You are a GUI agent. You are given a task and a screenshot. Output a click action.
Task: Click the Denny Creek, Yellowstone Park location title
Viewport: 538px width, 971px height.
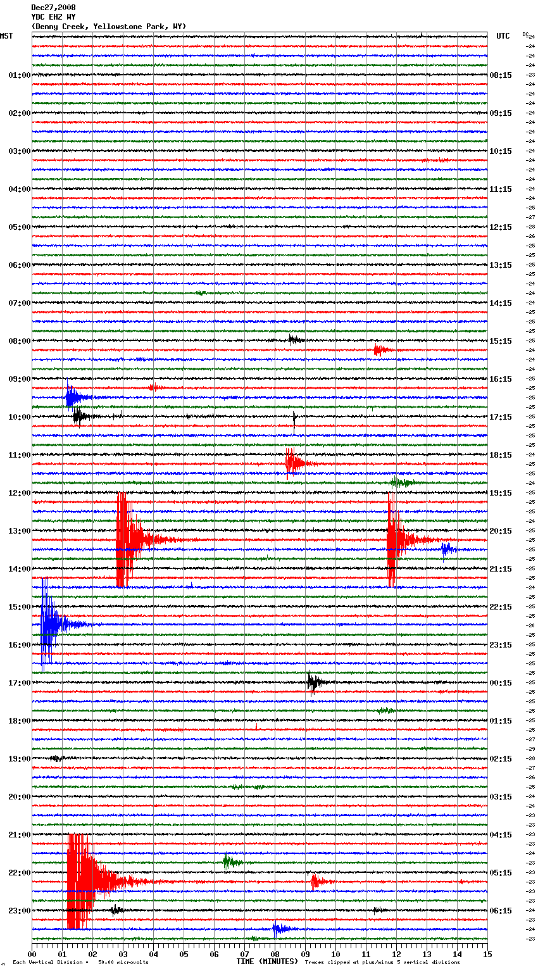(x=109, y=27)
